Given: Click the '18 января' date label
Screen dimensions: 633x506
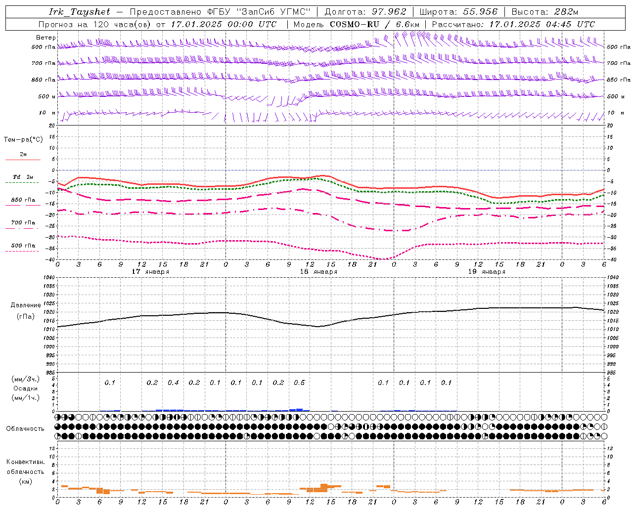Looking at the screenshot, I should (318, 272).
